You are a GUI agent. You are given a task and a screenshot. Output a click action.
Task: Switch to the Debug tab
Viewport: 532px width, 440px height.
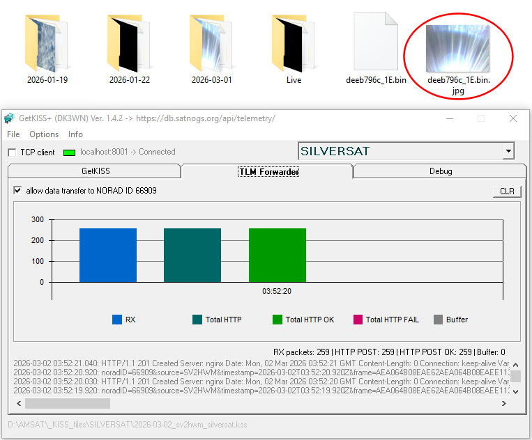tap(440, 171)
